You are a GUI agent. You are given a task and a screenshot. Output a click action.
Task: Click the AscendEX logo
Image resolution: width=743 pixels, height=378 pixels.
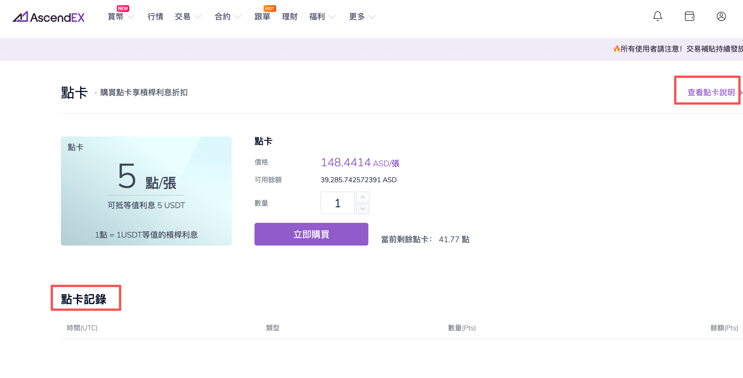pyautogui.click(x=48, y=17)
